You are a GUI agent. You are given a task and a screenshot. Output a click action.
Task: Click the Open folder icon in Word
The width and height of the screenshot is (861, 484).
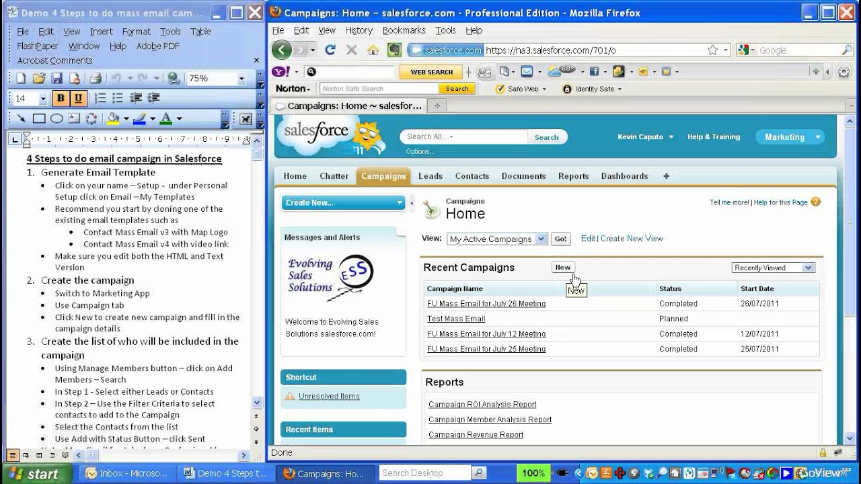(x=39, y=79)
